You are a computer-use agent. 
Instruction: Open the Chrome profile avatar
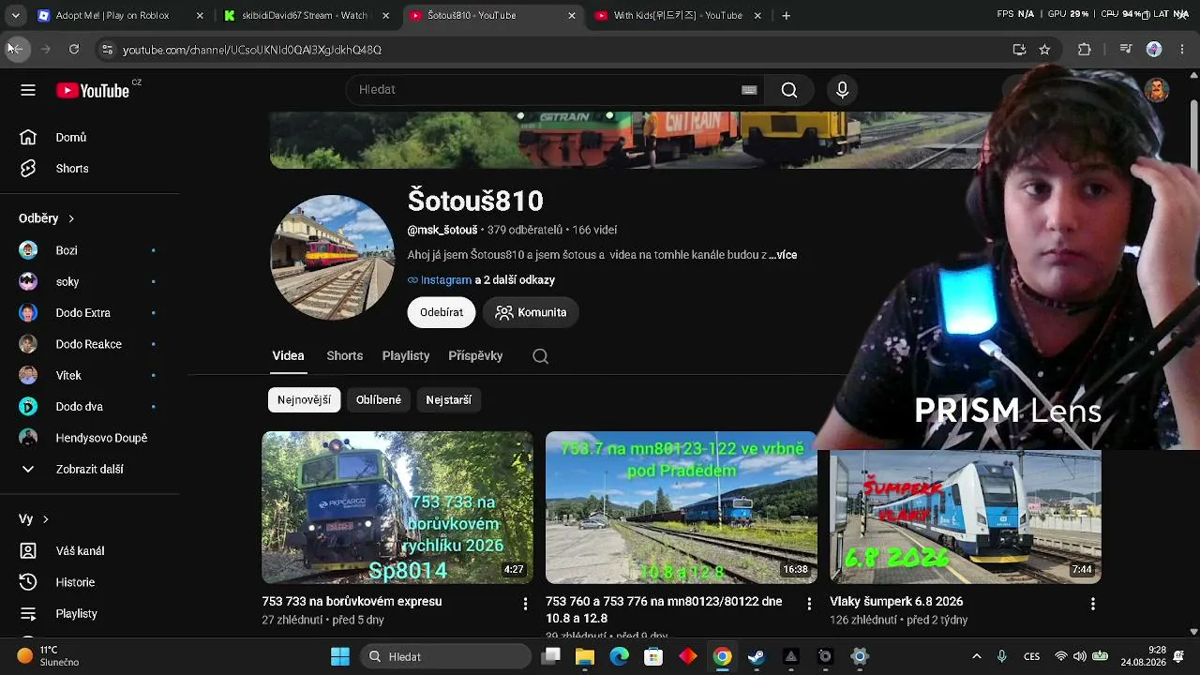1154,50
